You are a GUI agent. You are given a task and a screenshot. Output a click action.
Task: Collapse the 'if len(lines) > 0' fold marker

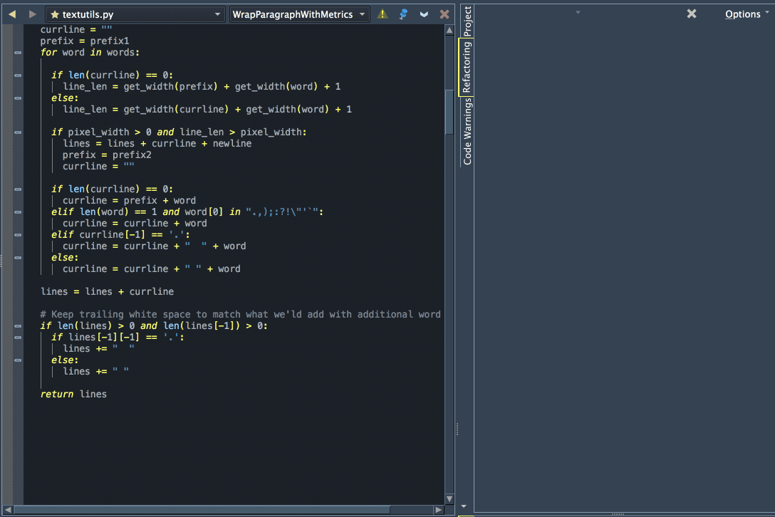click(x=18, y=326)
